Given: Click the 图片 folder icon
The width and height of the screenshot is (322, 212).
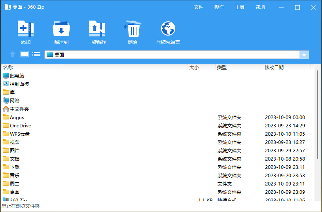Looking at the screenshot, I should tap(6, 150).
